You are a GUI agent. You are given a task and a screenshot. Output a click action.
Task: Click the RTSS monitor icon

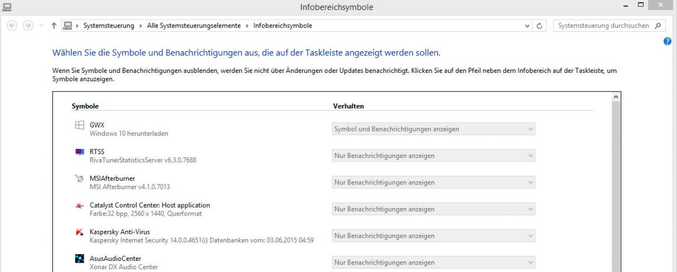79,152
